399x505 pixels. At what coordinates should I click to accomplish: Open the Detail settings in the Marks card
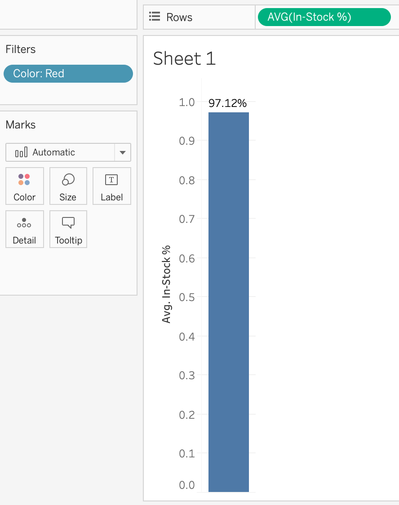[24, 229]
